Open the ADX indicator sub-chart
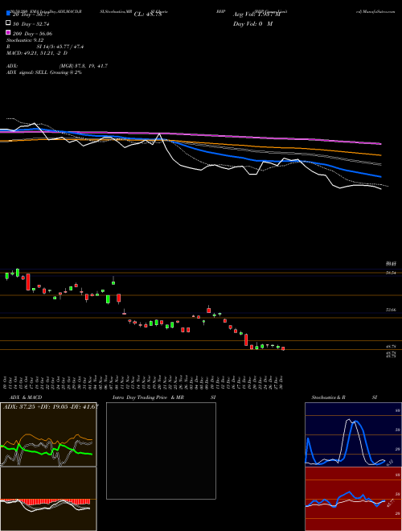The height and width of the screenshot is (531, 402). [48, 434]
